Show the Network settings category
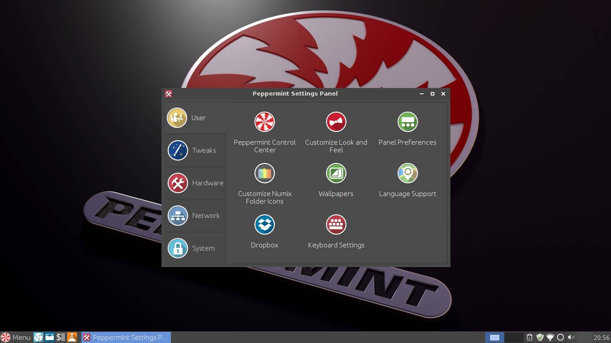This screenshot has width=611, height=343. pos(195,216)
